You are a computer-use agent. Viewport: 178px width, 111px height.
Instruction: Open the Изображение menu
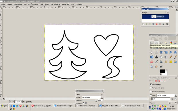click(x=33, y=4)
